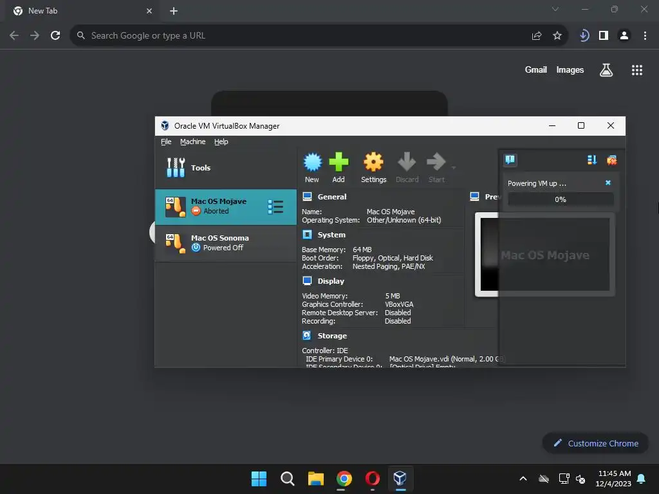The image size is (659, 494).
Task: Click the General section monitor icon
Action: point(307,197)
